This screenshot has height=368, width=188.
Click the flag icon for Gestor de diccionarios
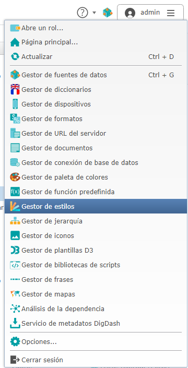point(15,89)
